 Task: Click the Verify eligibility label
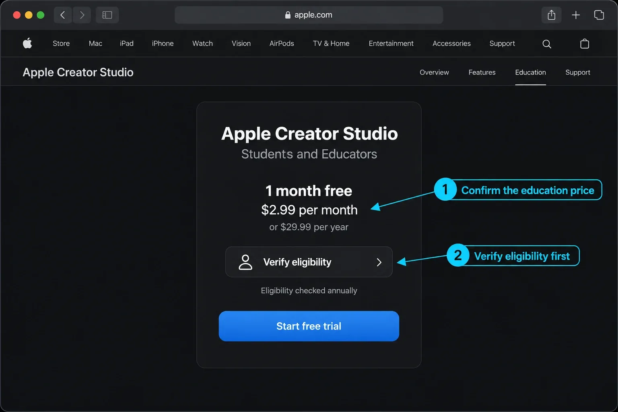(x=297, y=262)
